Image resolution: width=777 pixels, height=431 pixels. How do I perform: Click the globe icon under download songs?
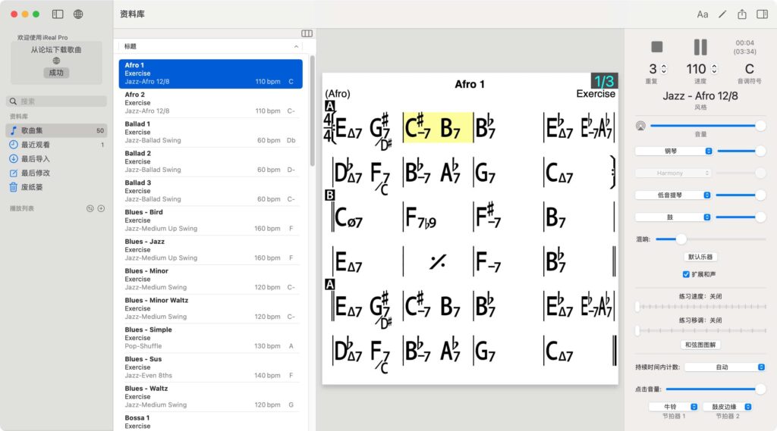click(56, 61)
